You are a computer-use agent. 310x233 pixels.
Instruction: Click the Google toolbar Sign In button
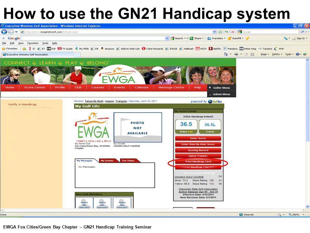click(300, 38)
